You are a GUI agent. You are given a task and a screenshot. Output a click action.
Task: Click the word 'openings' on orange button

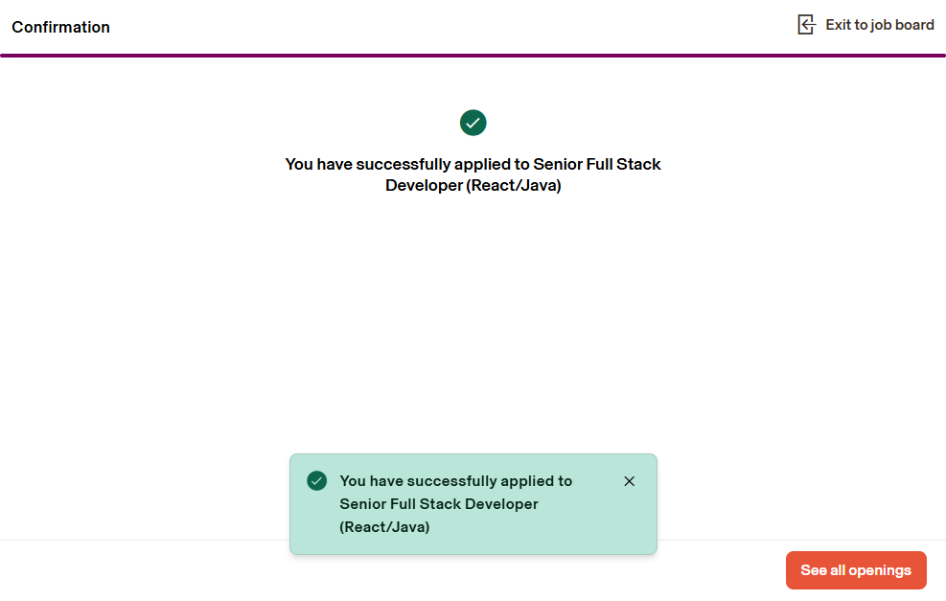point(880,570)
